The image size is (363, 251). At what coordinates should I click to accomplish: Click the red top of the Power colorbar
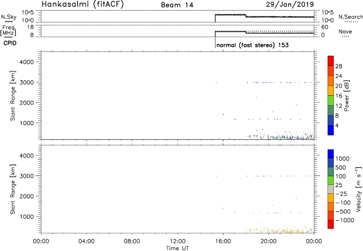(x=331, y=61)
